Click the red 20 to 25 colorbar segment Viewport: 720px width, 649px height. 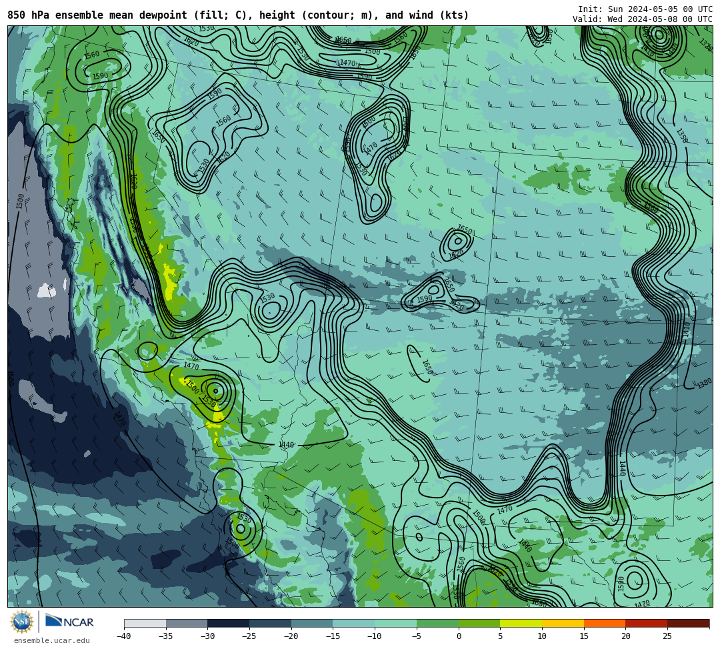tap(646, 623)
